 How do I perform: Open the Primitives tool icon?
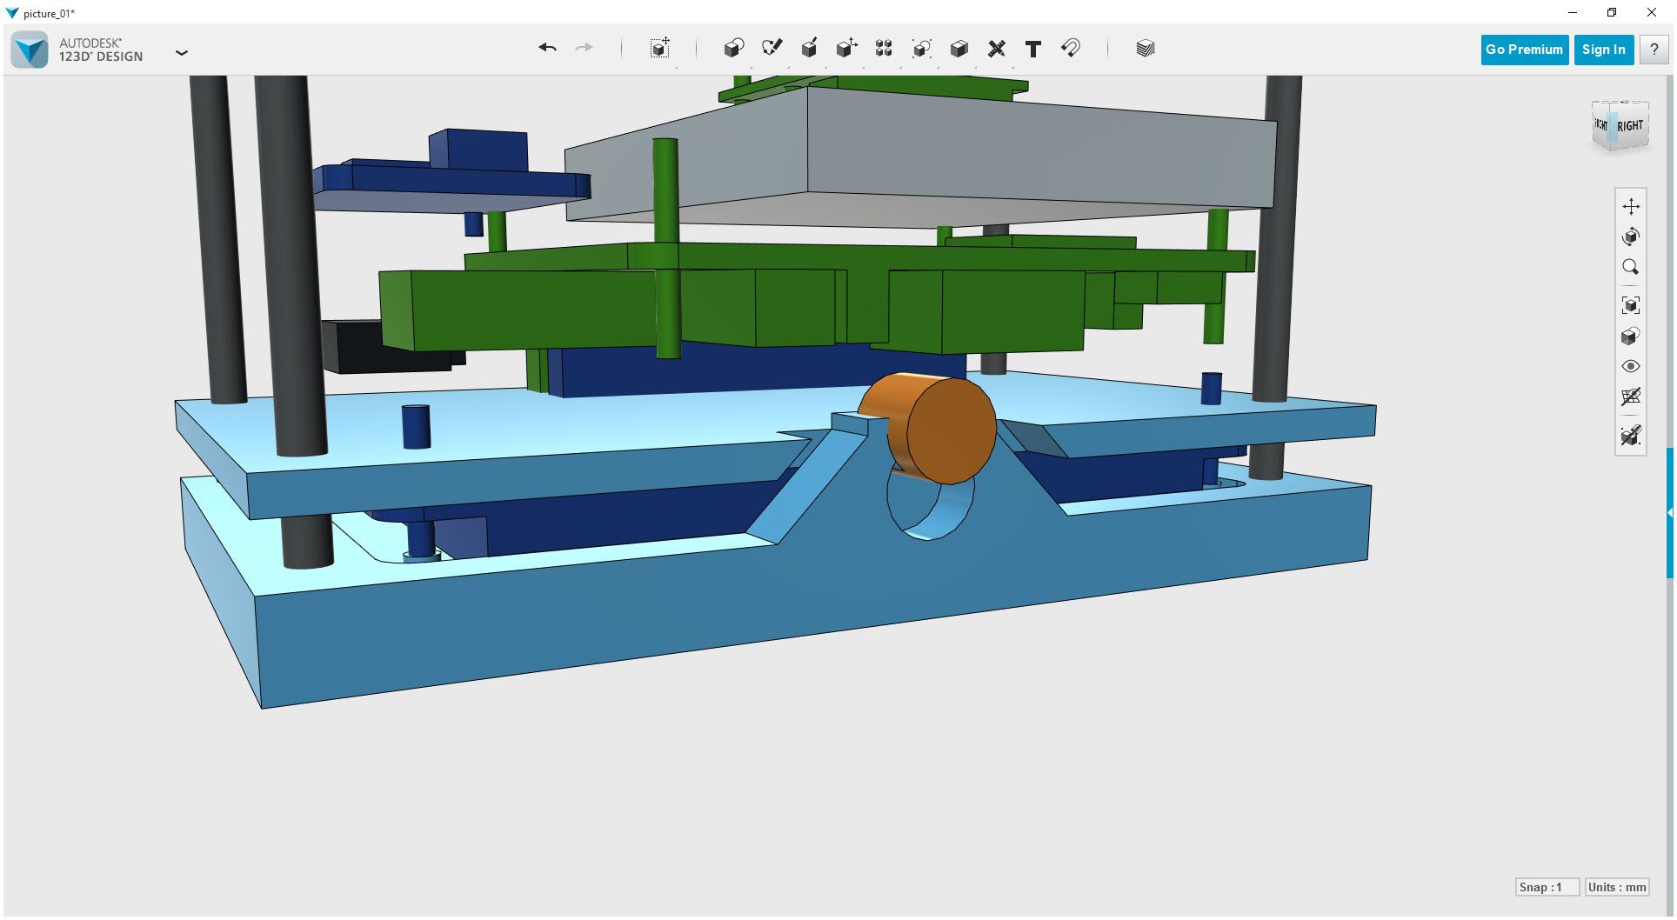click(734, 48)
